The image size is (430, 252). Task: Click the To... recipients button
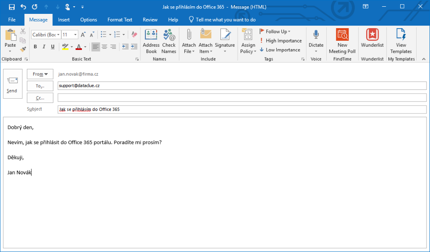pos(40,86)
